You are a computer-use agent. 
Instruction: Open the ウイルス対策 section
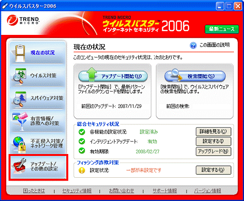(38, 76)
